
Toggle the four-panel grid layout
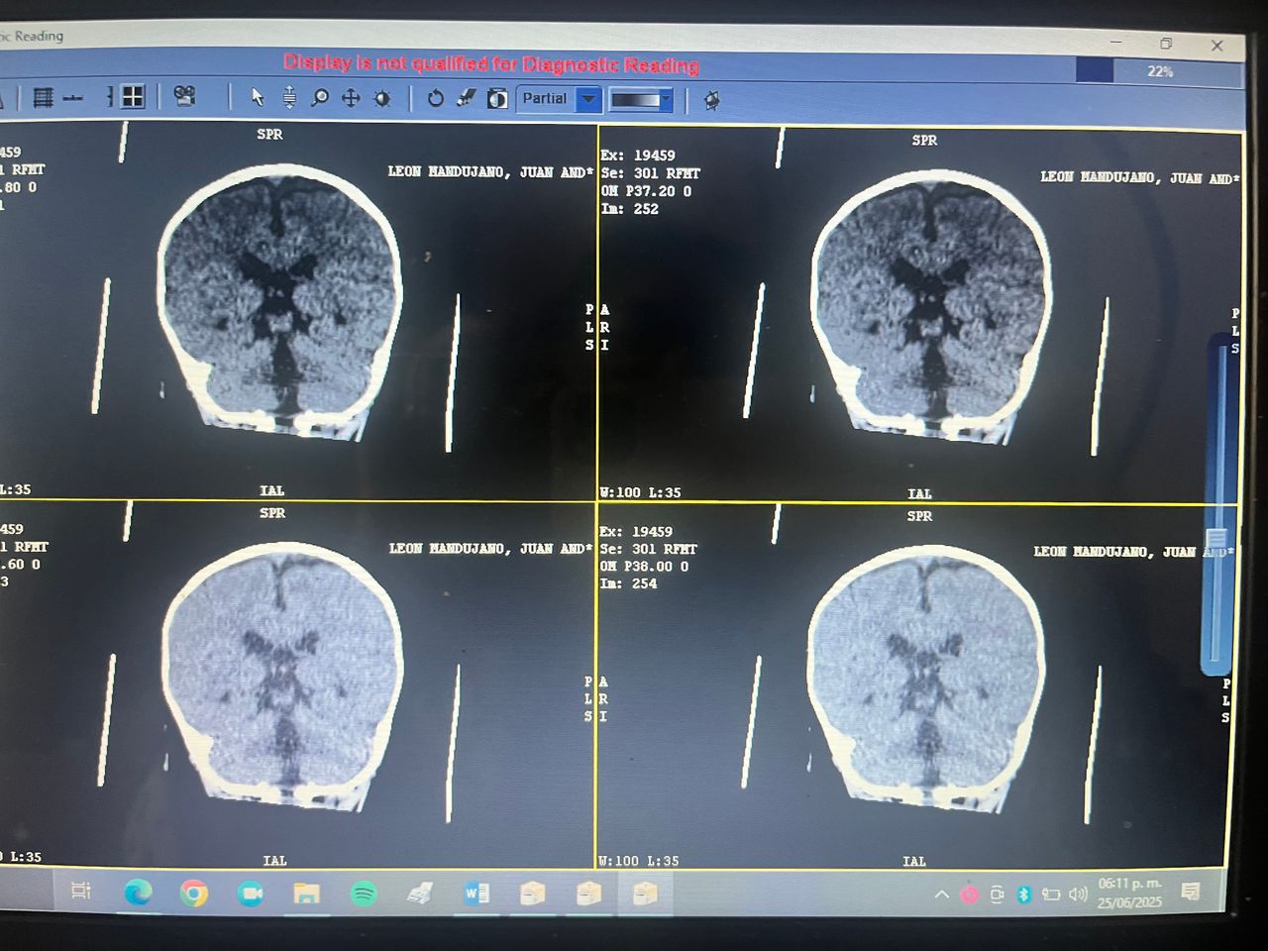[132, 96]
